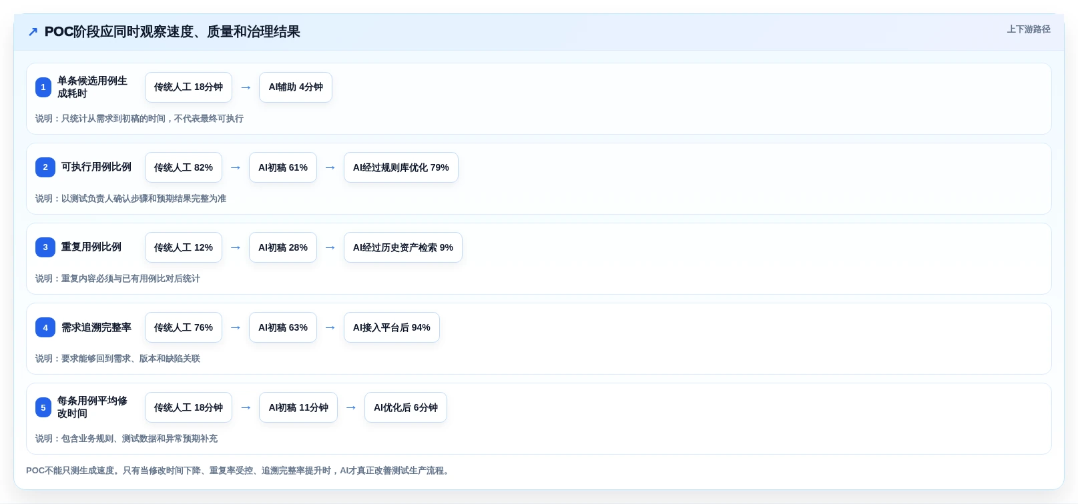Click the note 重复内容必须与已有用例比对后统计
1078x504 pixels.
pyautogui.click(x=117, y=279)
